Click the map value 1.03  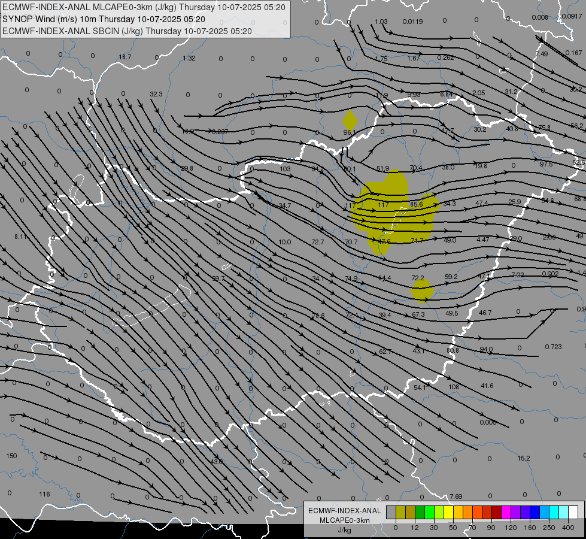click(381, 22)
